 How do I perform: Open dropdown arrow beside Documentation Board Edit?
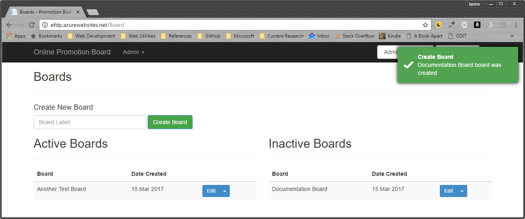click(x=462, y=191)
